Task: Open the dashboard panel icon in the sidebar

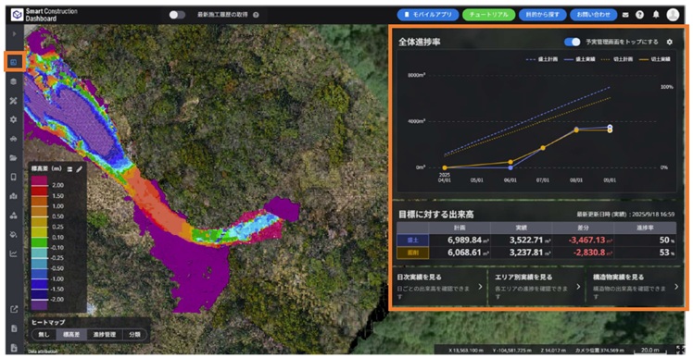Action: point(14,62)
